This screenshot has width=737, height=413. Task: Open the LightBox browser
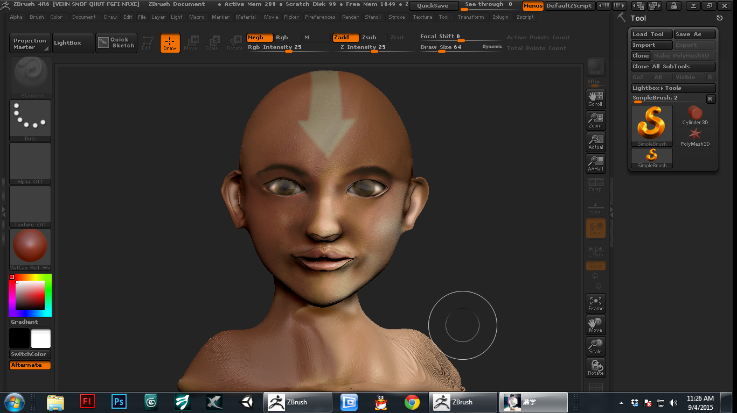coord(73,43)
